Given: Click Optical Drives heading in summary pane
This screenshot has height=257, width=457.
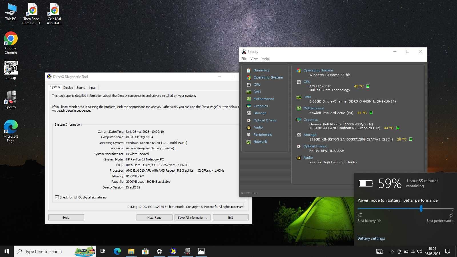Looking at the screenshot, I should (x=315, y=146).
